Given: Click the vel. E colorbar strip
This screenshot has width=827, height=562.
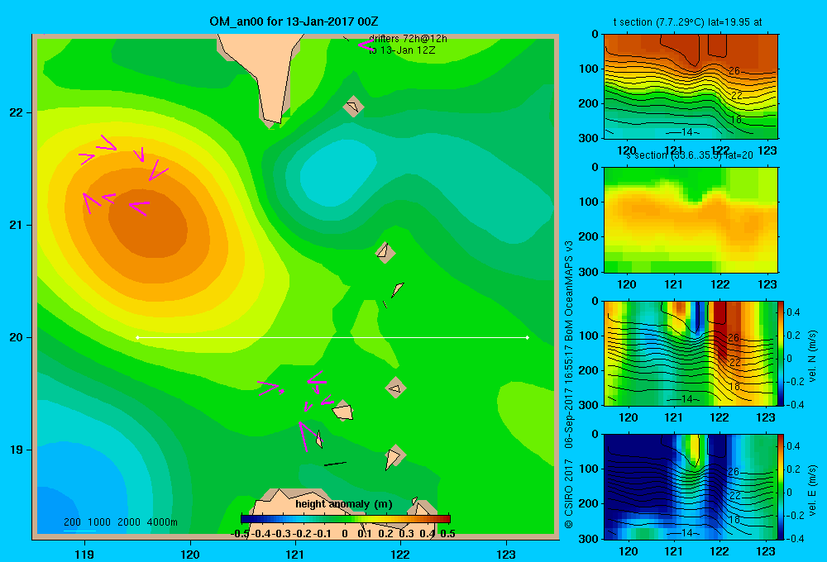Looking at the screenshot, I should click(x=781, y=487).
